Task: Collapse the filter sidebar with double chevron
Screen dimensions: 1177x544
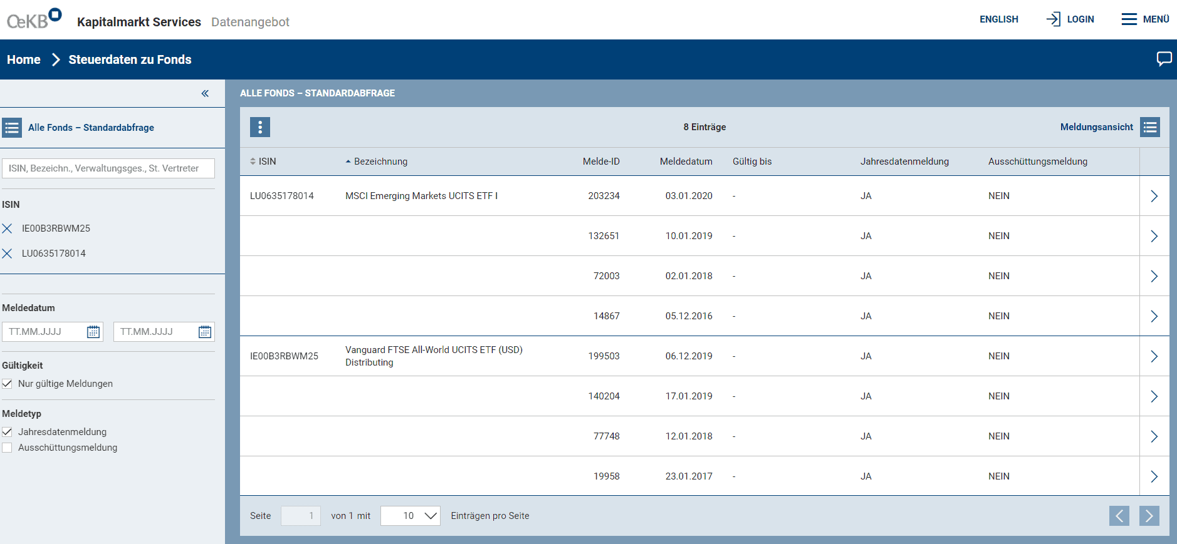Action: (x=205, y=93)
